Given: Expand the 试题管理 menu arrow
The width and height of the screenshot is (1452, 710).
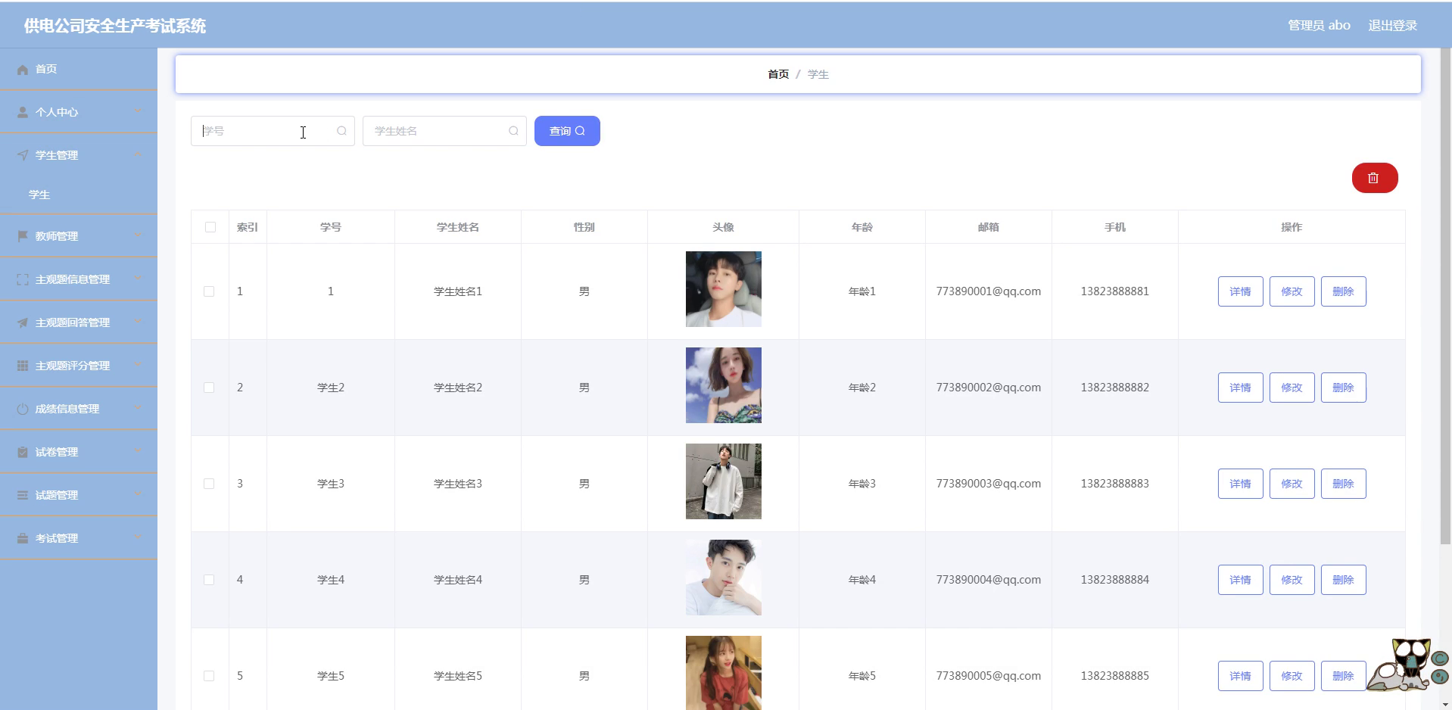Looking at the screenshot, I should (x=138, y=494).
